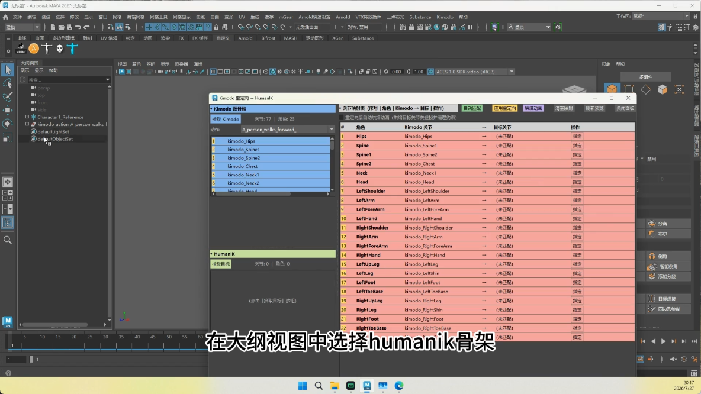Open the workspace selector dropdown
Screen dimensions: 701x394
click(x=661, y=17)
